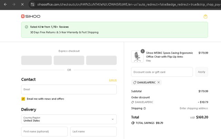Open the Sihoo logo homepage link
Viewport: 221px width, 139px height.
click(31, 16)
